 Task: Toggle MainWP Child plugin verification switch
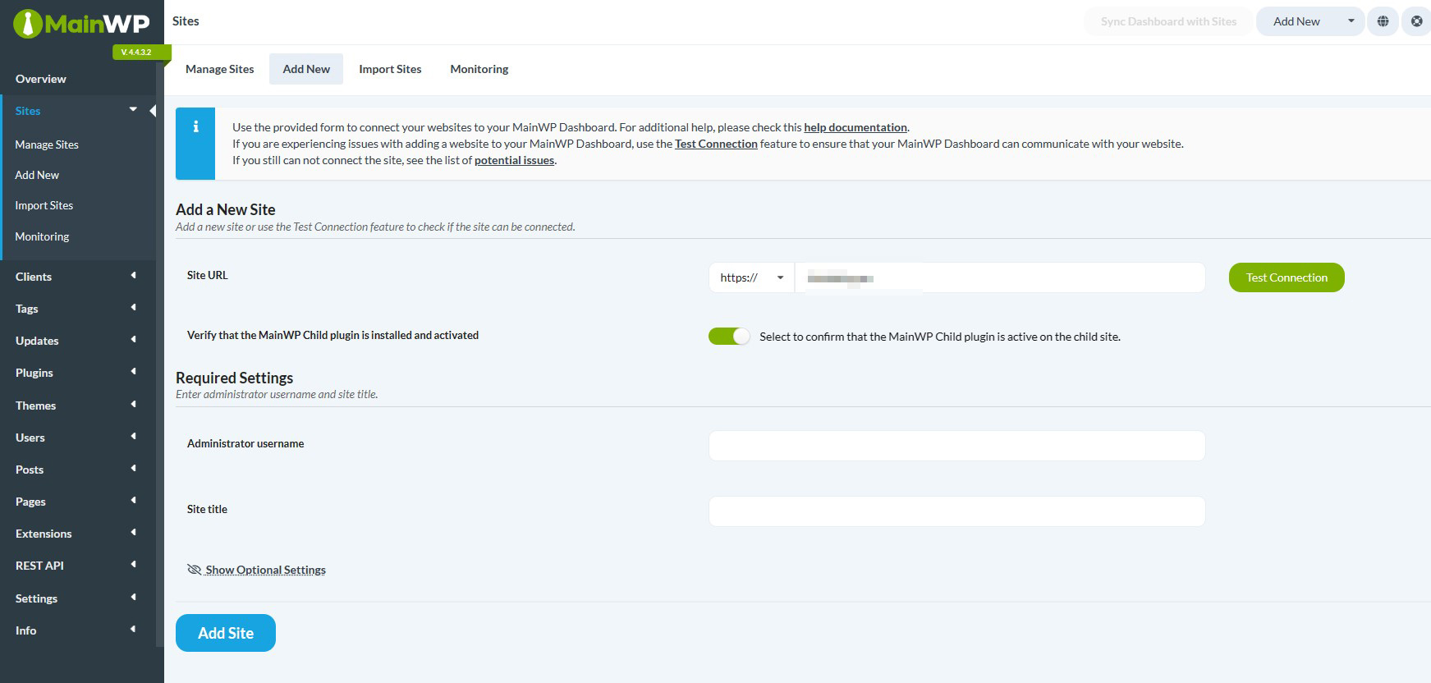tap(728, 337)
